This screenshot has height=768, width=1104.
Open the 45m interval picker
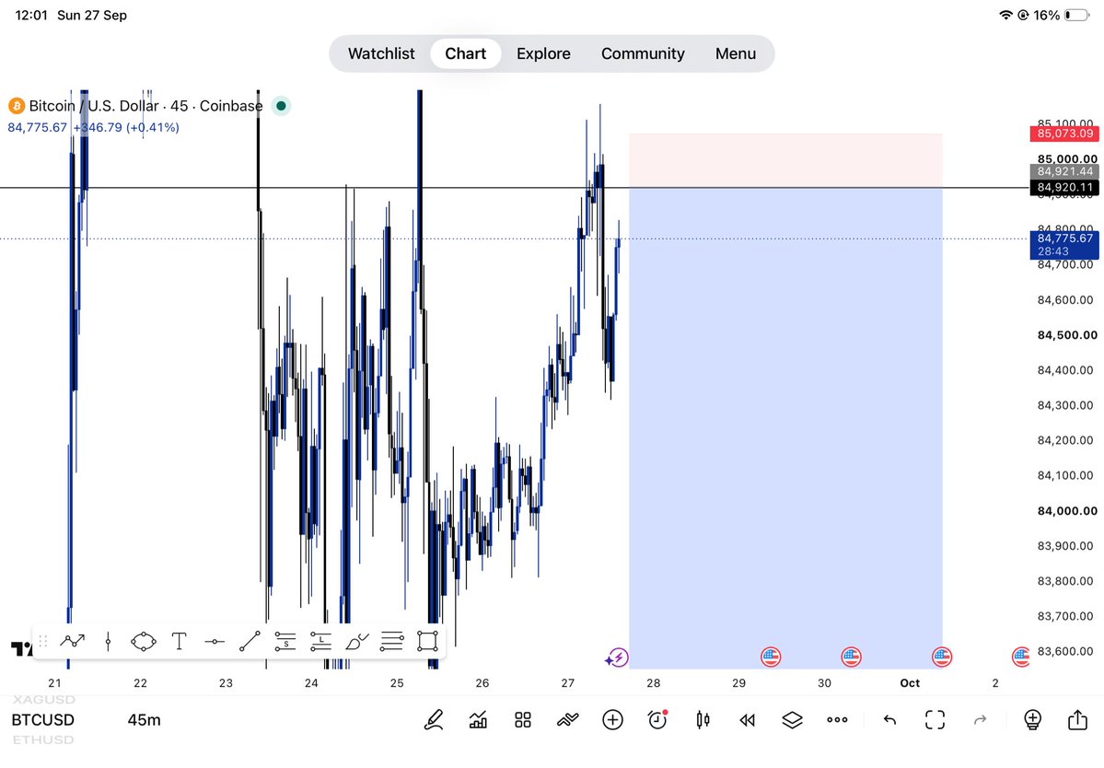click(x=145, y=719)
